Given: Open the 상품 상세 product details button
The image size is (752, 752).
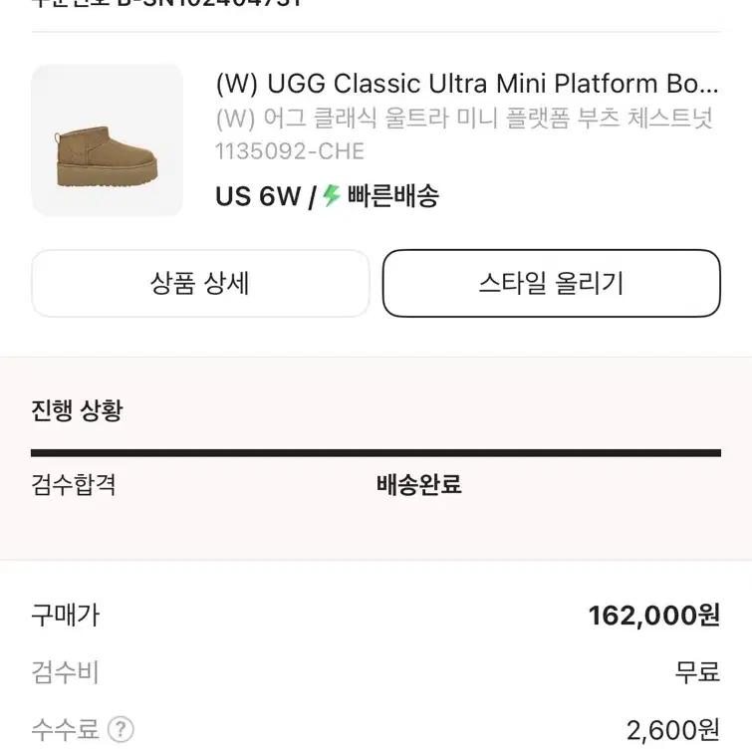Looking at the screenshot, I should point(200,283).
